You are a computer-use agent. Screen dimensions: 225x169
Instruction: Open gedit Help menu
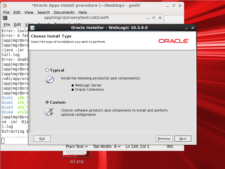coord(83,12)
